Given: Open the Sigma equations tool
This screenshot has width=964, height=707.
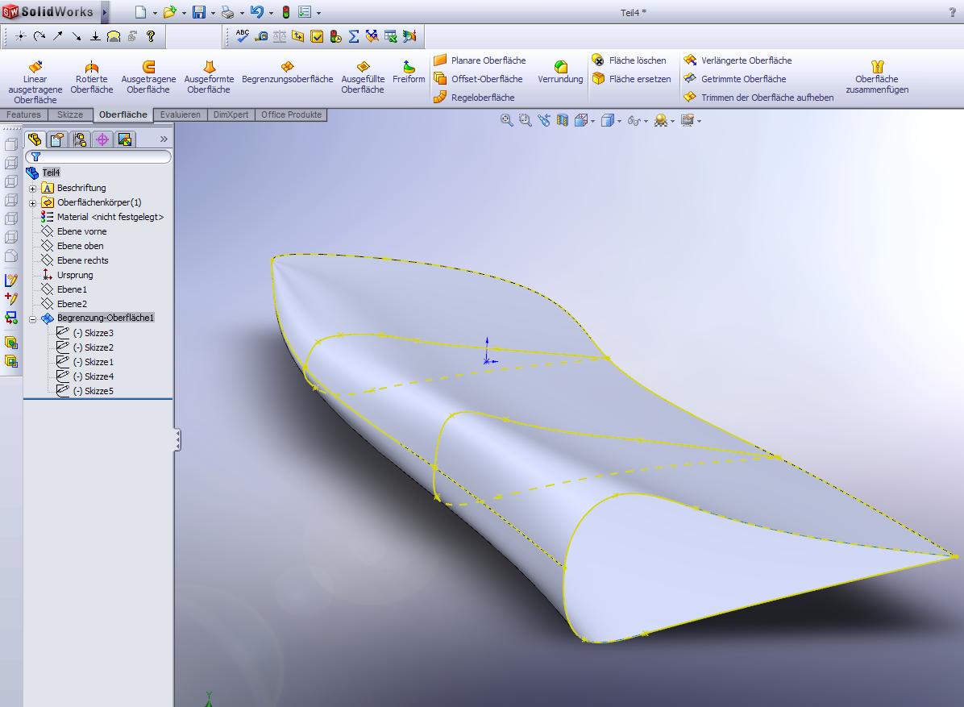Looking at the screenshot, I should [x=354, y=37].
